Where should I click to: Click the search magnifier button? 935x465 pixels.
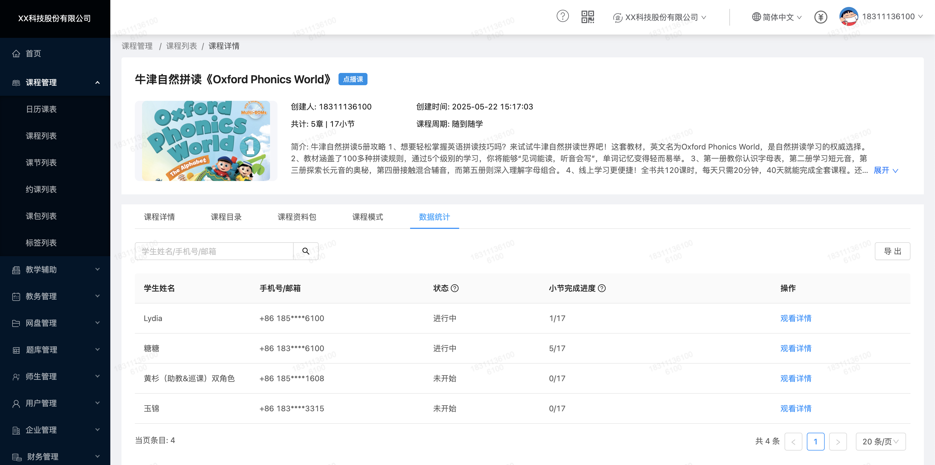[306, 251]
